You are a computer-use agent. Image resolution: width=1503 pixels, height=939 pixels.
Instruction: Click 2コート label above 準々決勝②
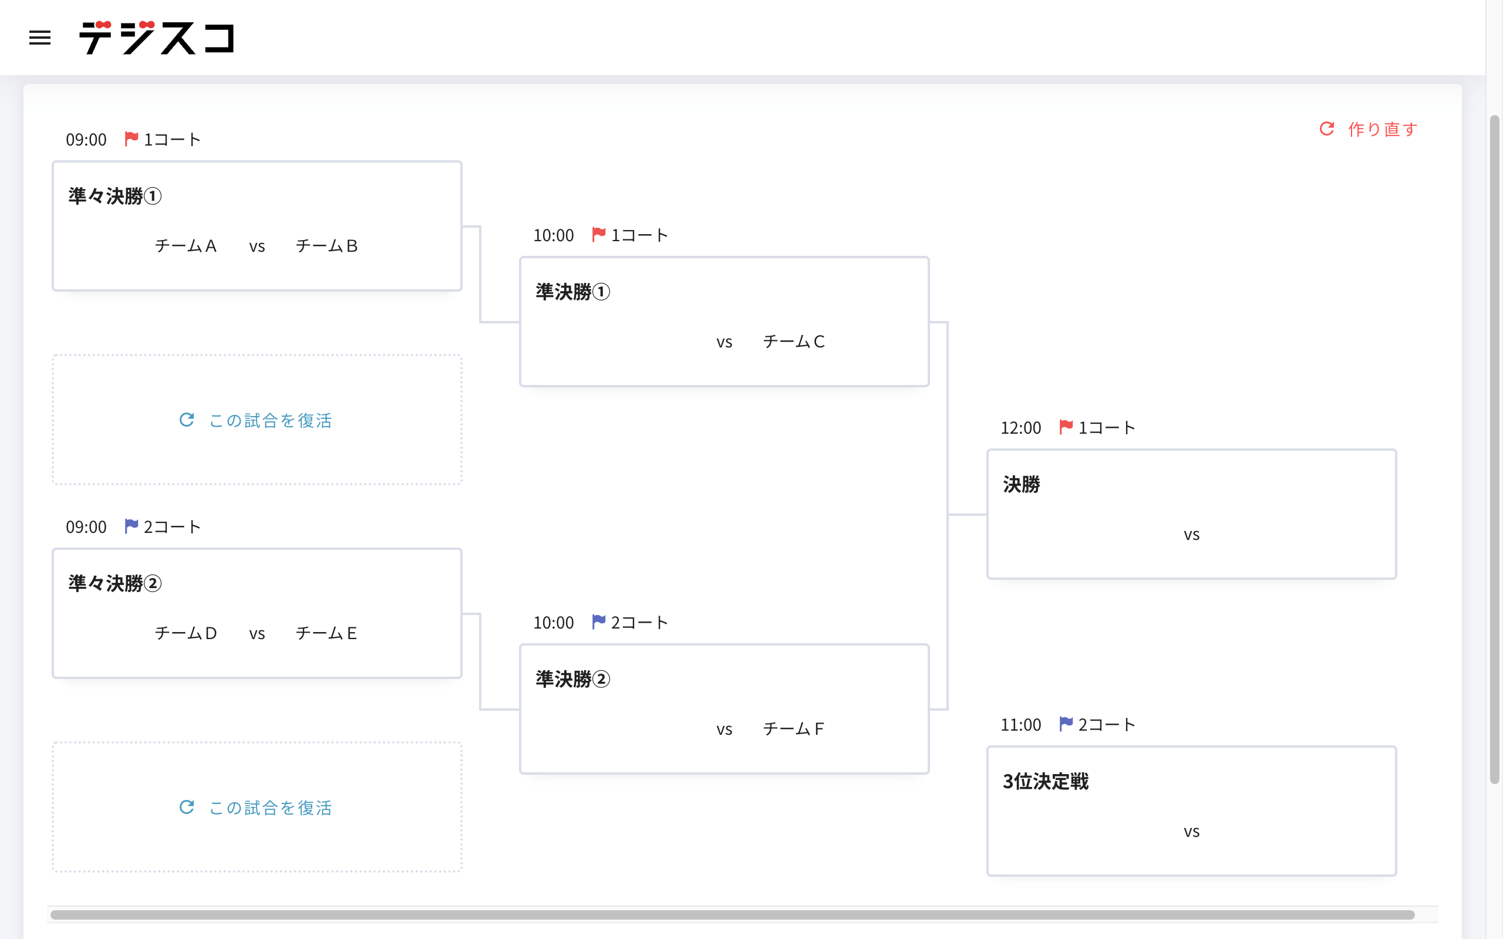(172, 527)
